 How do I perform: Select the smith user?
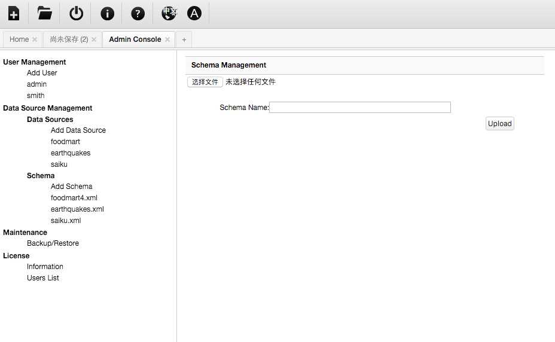(36, 96)
